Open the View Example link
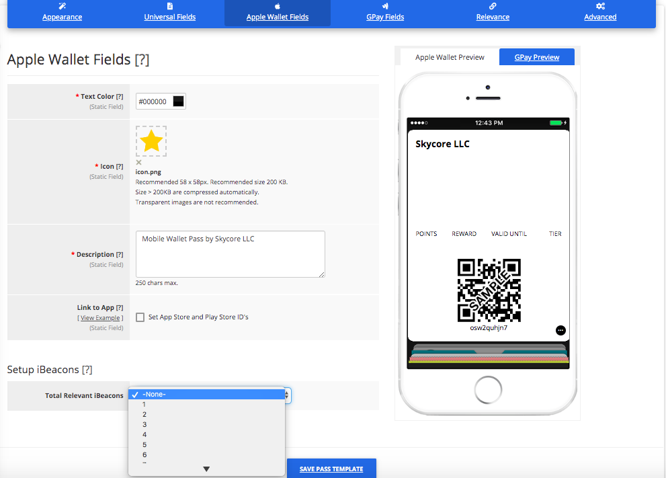Image resolution: width=666 pixels, height=478 pixels. [x=100, y=318]
